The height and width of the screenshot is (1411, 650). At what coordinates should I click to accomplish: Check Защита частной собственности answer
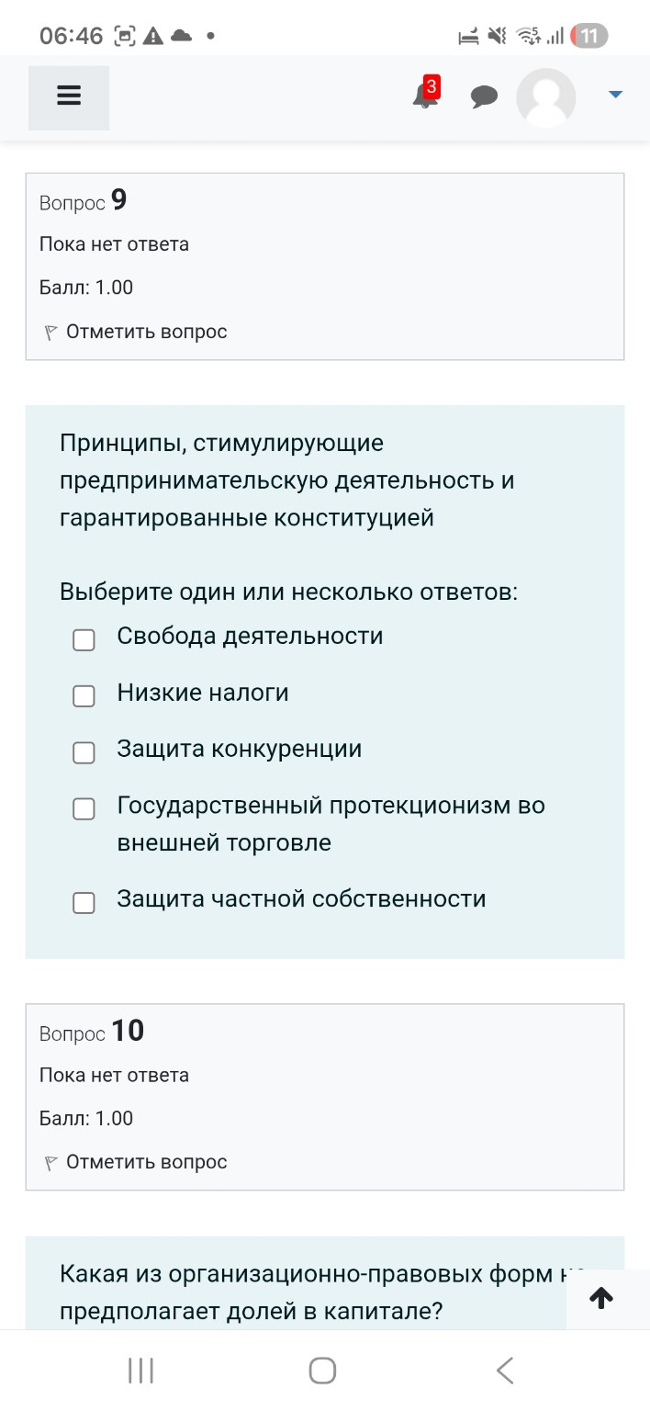[84, 903]
